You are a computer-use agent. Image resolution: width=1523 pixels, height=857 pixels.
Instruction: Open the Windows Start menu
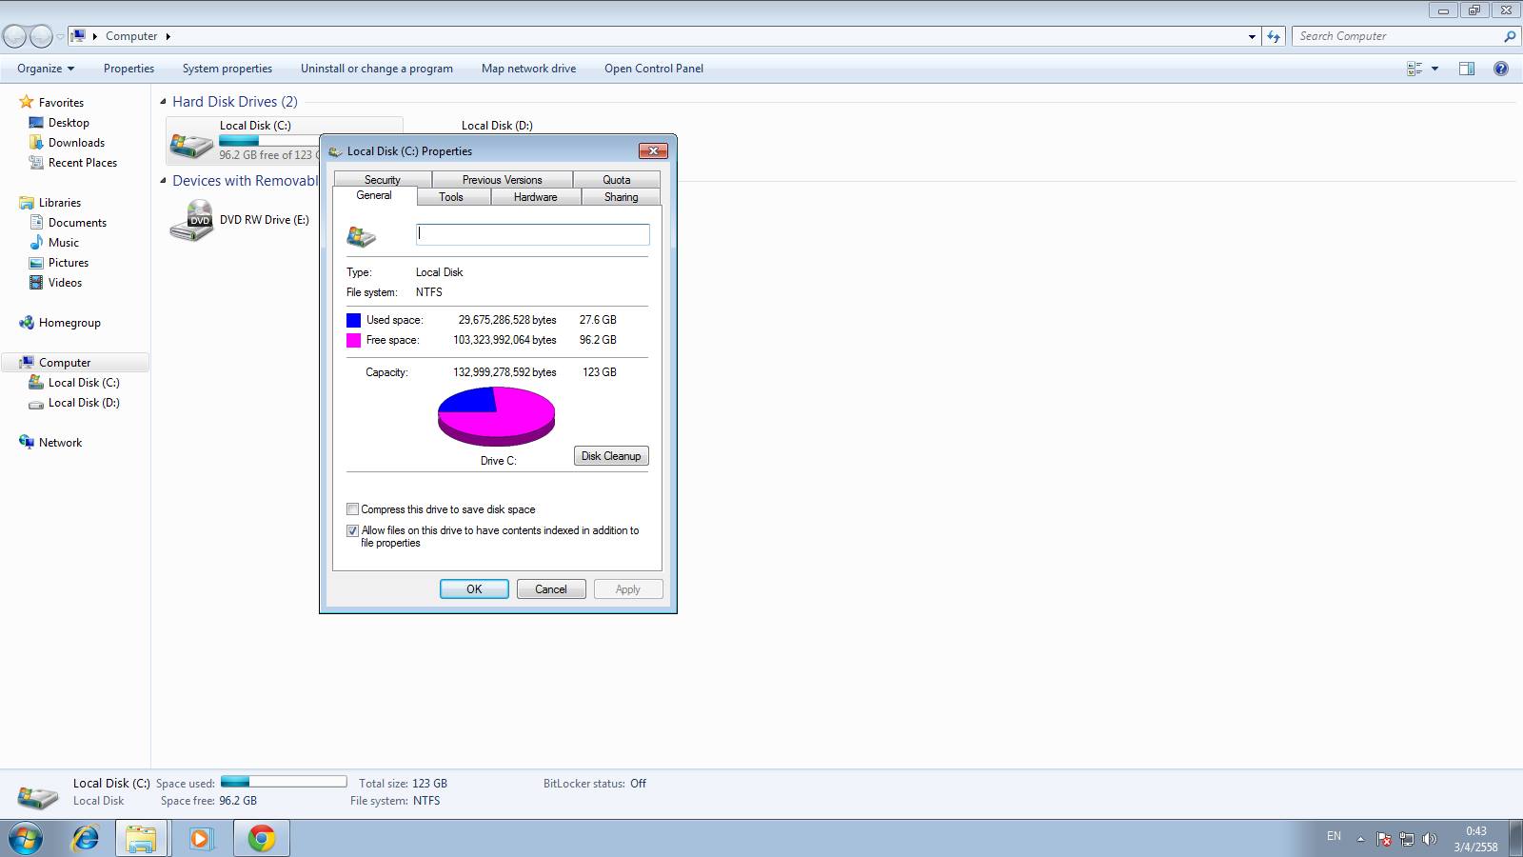(26, 839)
